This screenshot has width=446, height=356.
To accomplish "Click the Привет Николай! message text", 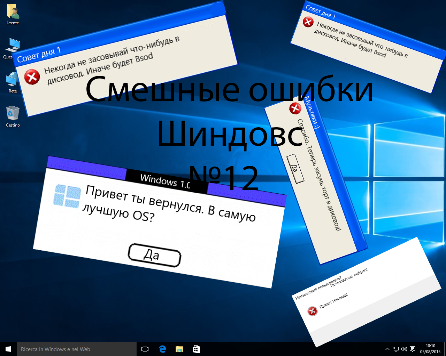I will click(334, 301).
